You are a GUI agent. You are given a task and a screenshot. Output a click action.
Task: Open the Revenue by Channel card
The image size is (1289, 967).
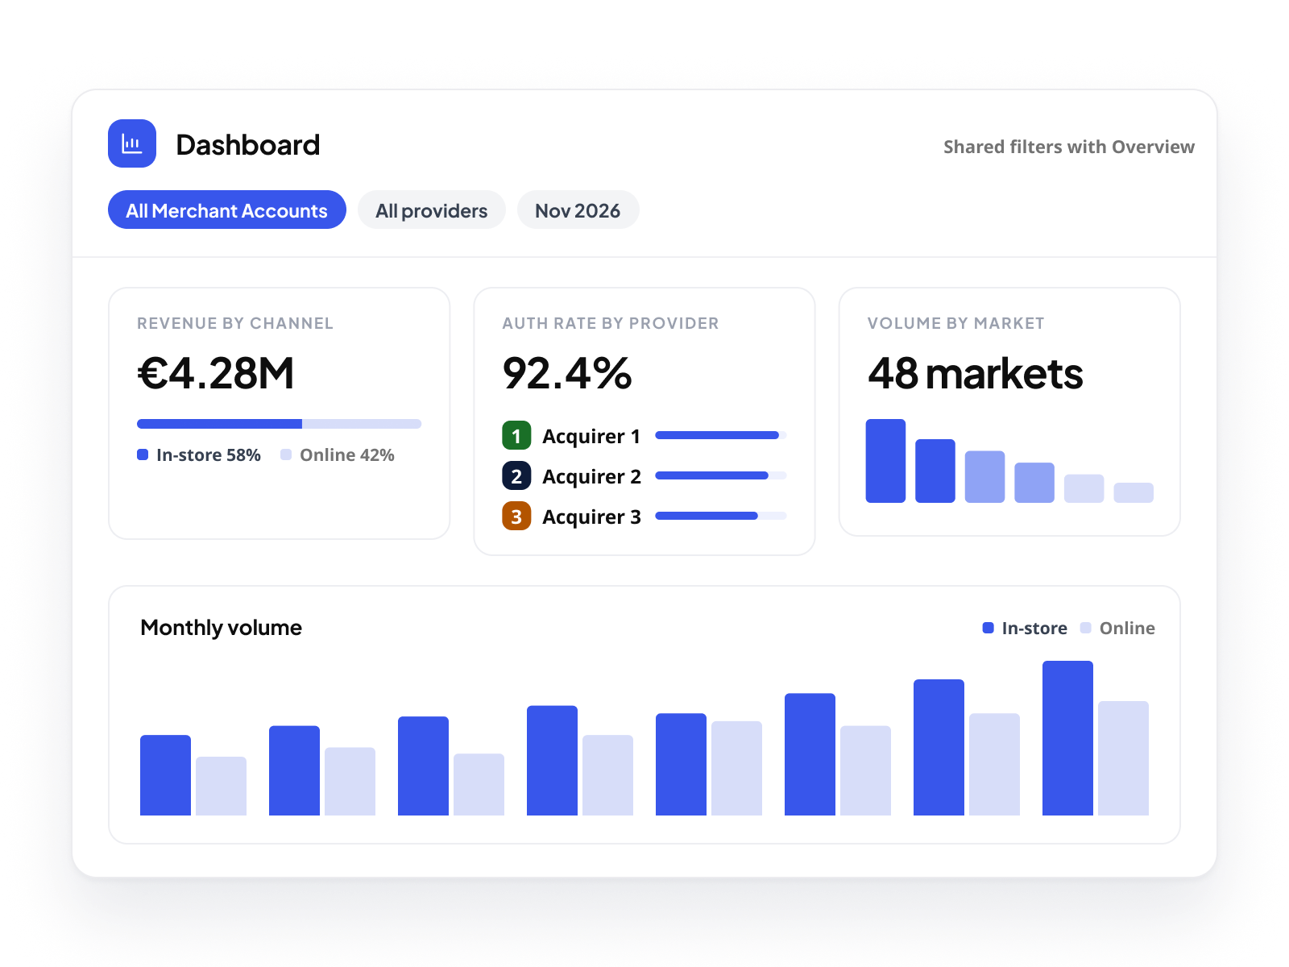[x=279, y=413]
